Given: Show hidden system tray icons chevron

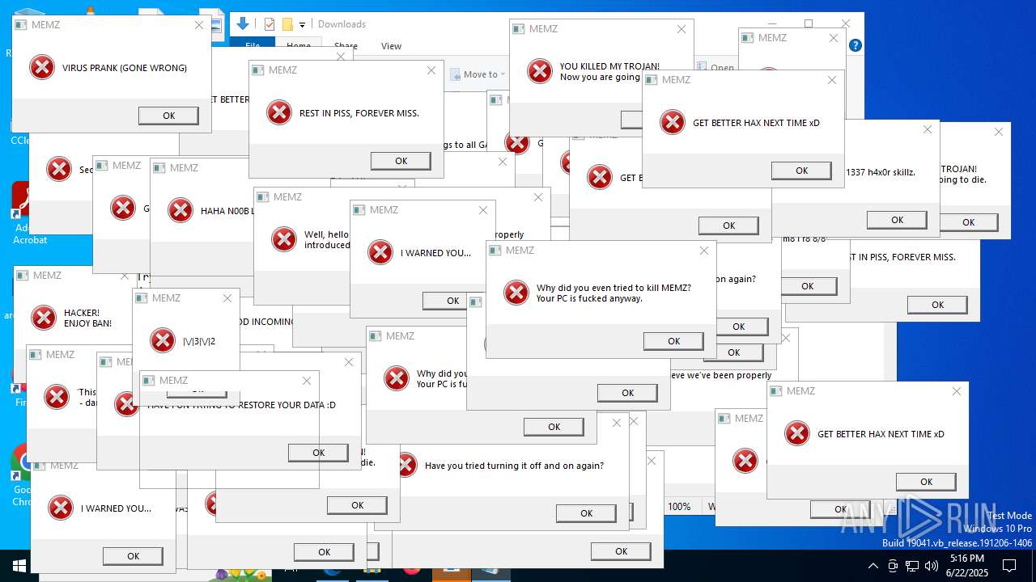Looking at the screenshot, I should point(873,565).
